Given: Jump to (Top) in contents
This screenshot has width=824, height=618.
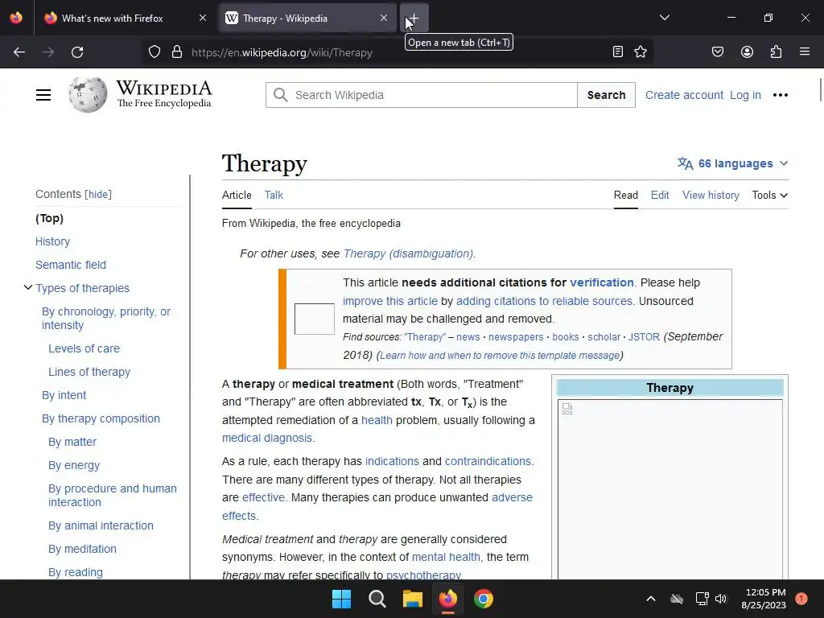Looking at the screenshot, I should (x=49, y=218).
